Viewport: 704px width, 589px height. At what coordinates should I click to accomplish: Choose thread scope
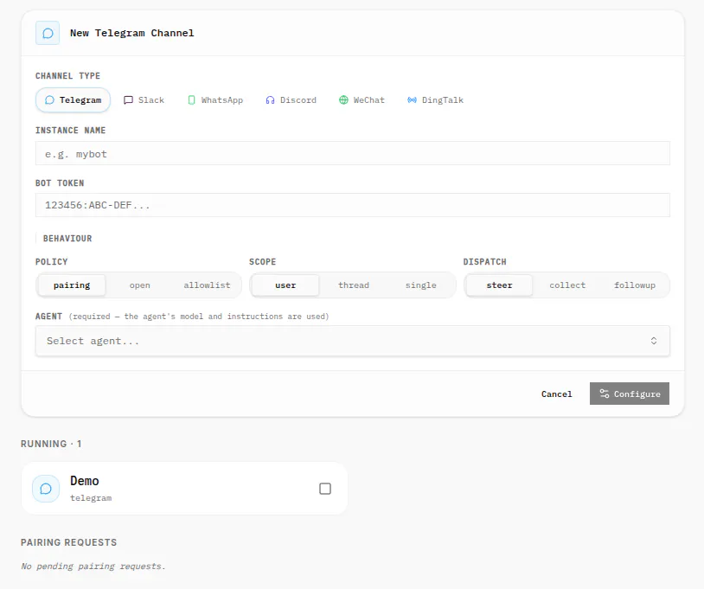pos(354,285)
